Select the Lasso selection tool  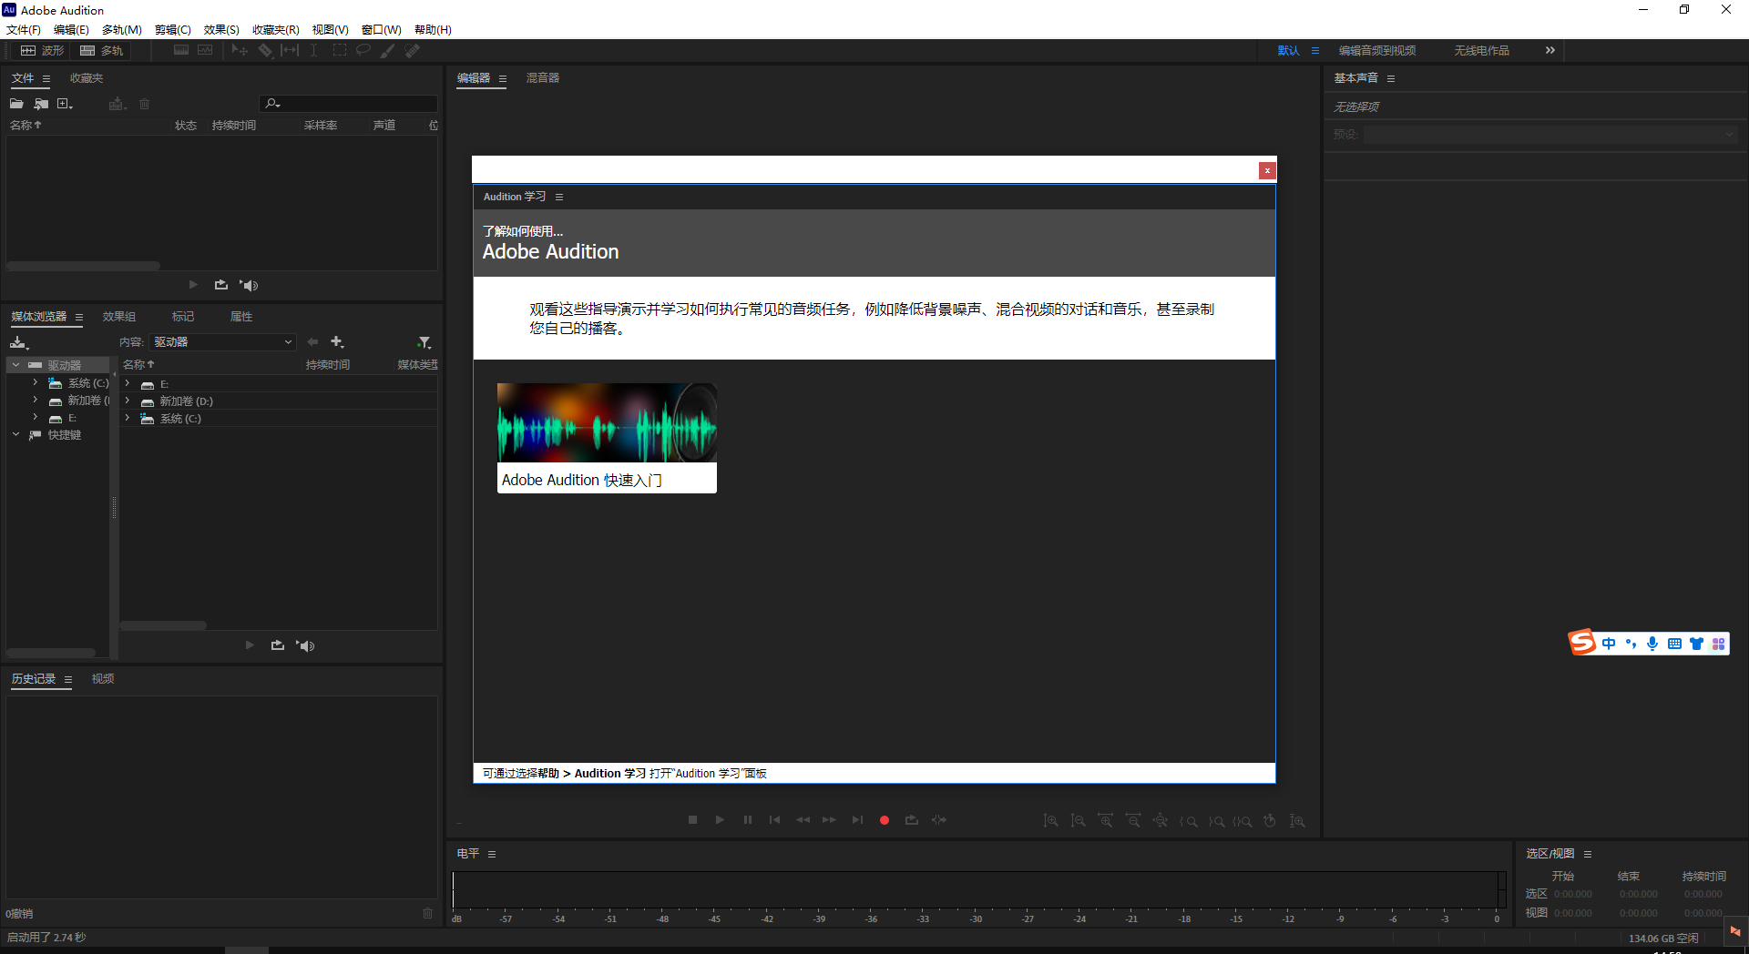[363, 51]
